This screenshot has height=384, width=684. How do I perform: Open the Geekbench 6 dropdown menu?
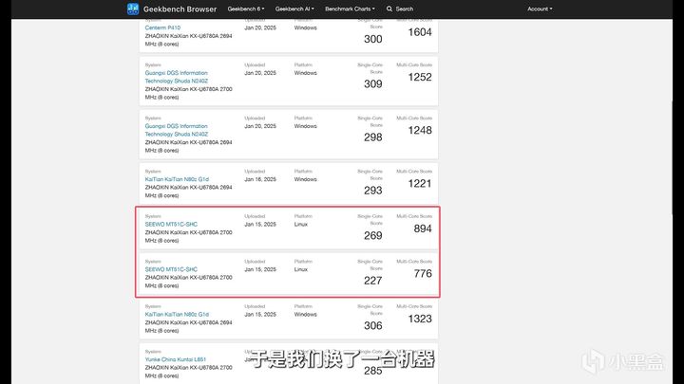[246, 9]
